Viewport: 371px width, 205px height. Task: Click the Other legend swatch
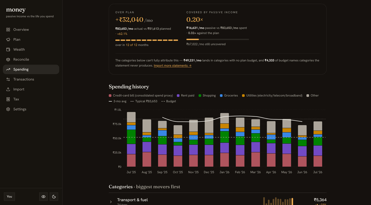coord(308,96)
